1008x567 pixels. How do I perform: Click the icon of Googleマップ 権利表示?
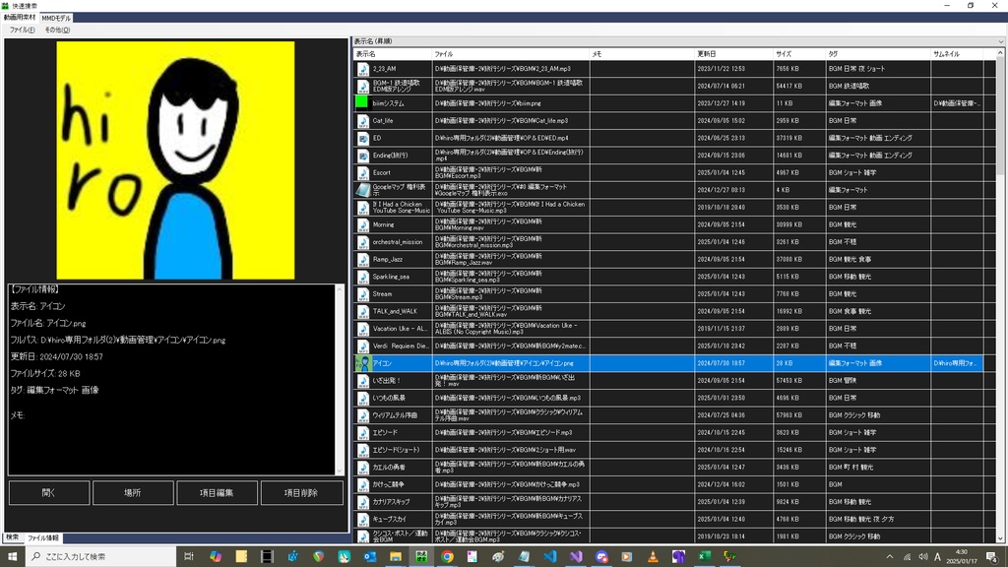(363, 190)
